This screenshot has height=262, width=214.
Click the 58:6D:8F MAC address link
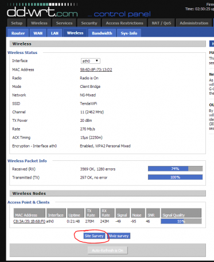click(x=96, y=70)
